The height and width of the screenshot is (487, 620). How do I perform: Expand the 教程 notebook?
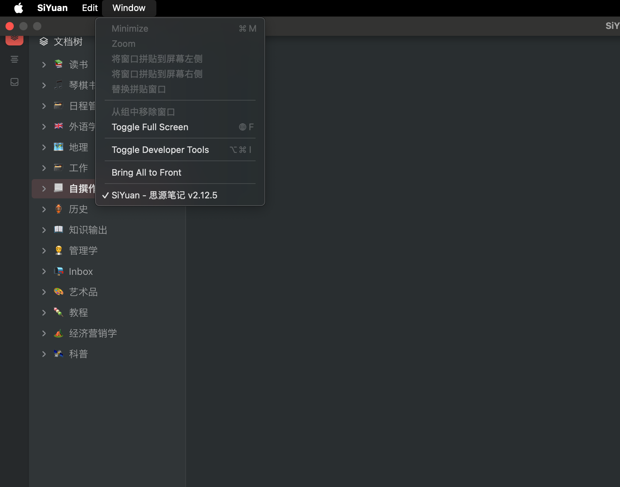pos(44,313)
